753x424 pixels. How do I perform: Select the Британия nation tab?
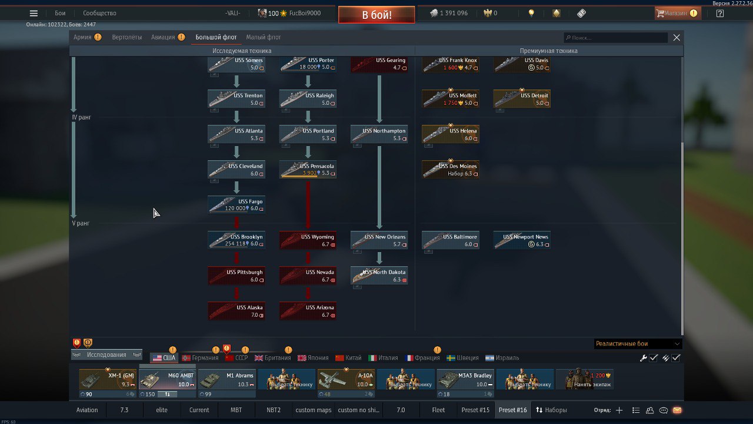click(x=272, y=358)
